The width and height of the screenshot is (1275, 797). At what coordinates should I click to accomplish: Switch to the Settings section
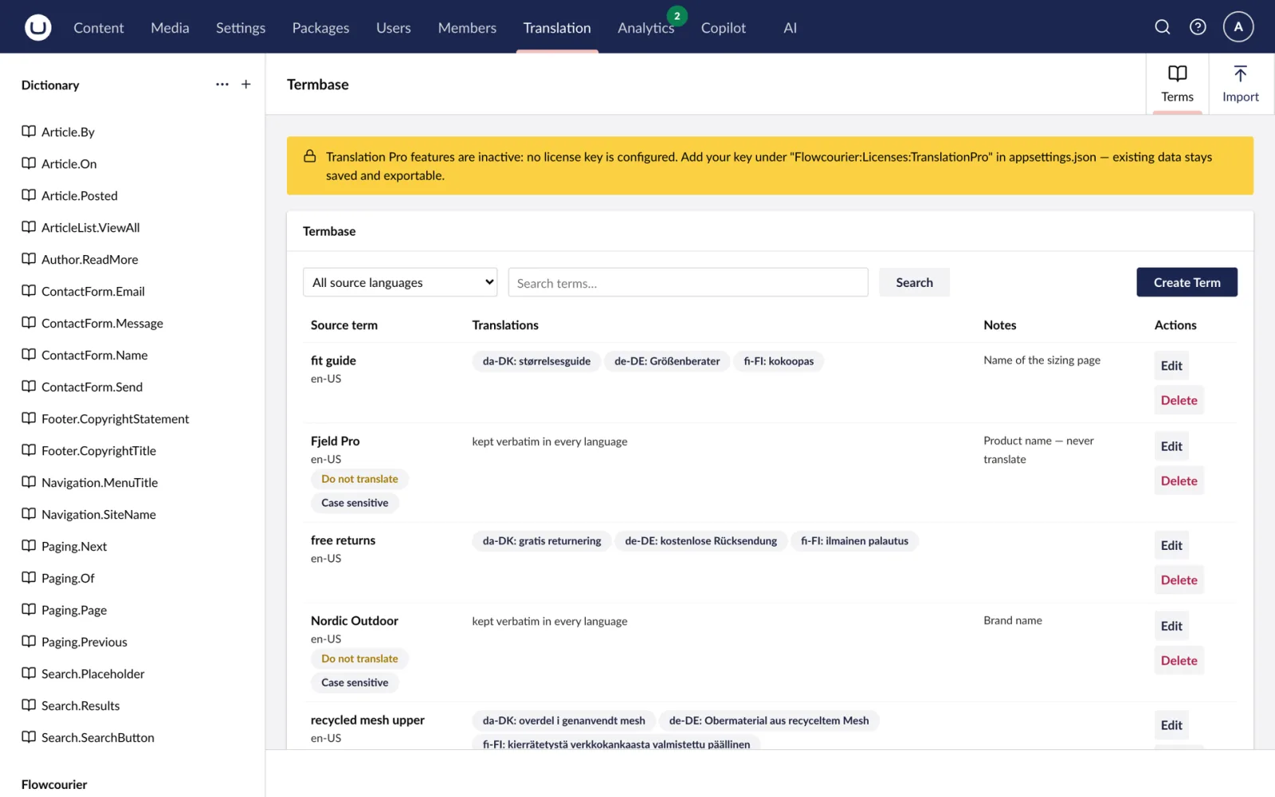(241, 28)
